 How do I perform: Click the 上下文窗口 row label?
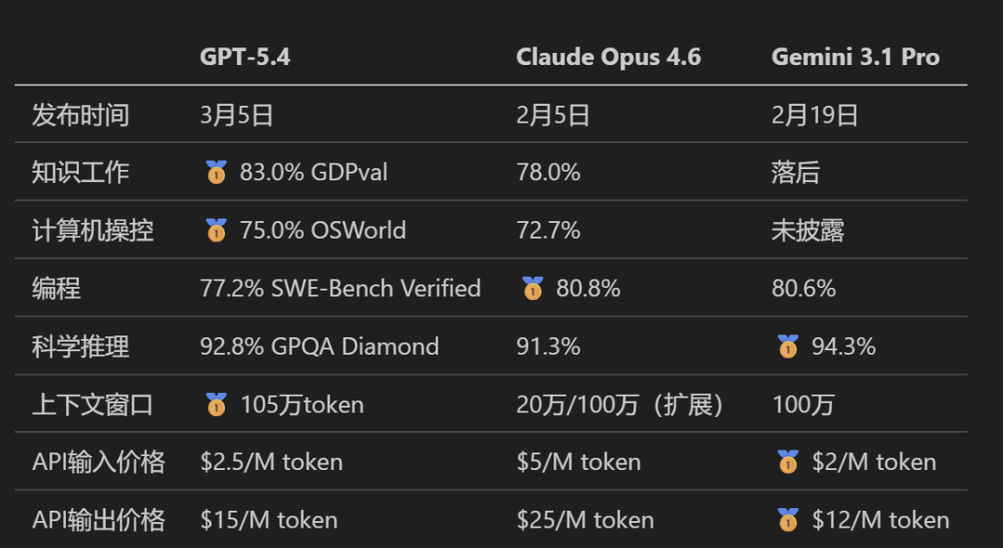(93, 404)
